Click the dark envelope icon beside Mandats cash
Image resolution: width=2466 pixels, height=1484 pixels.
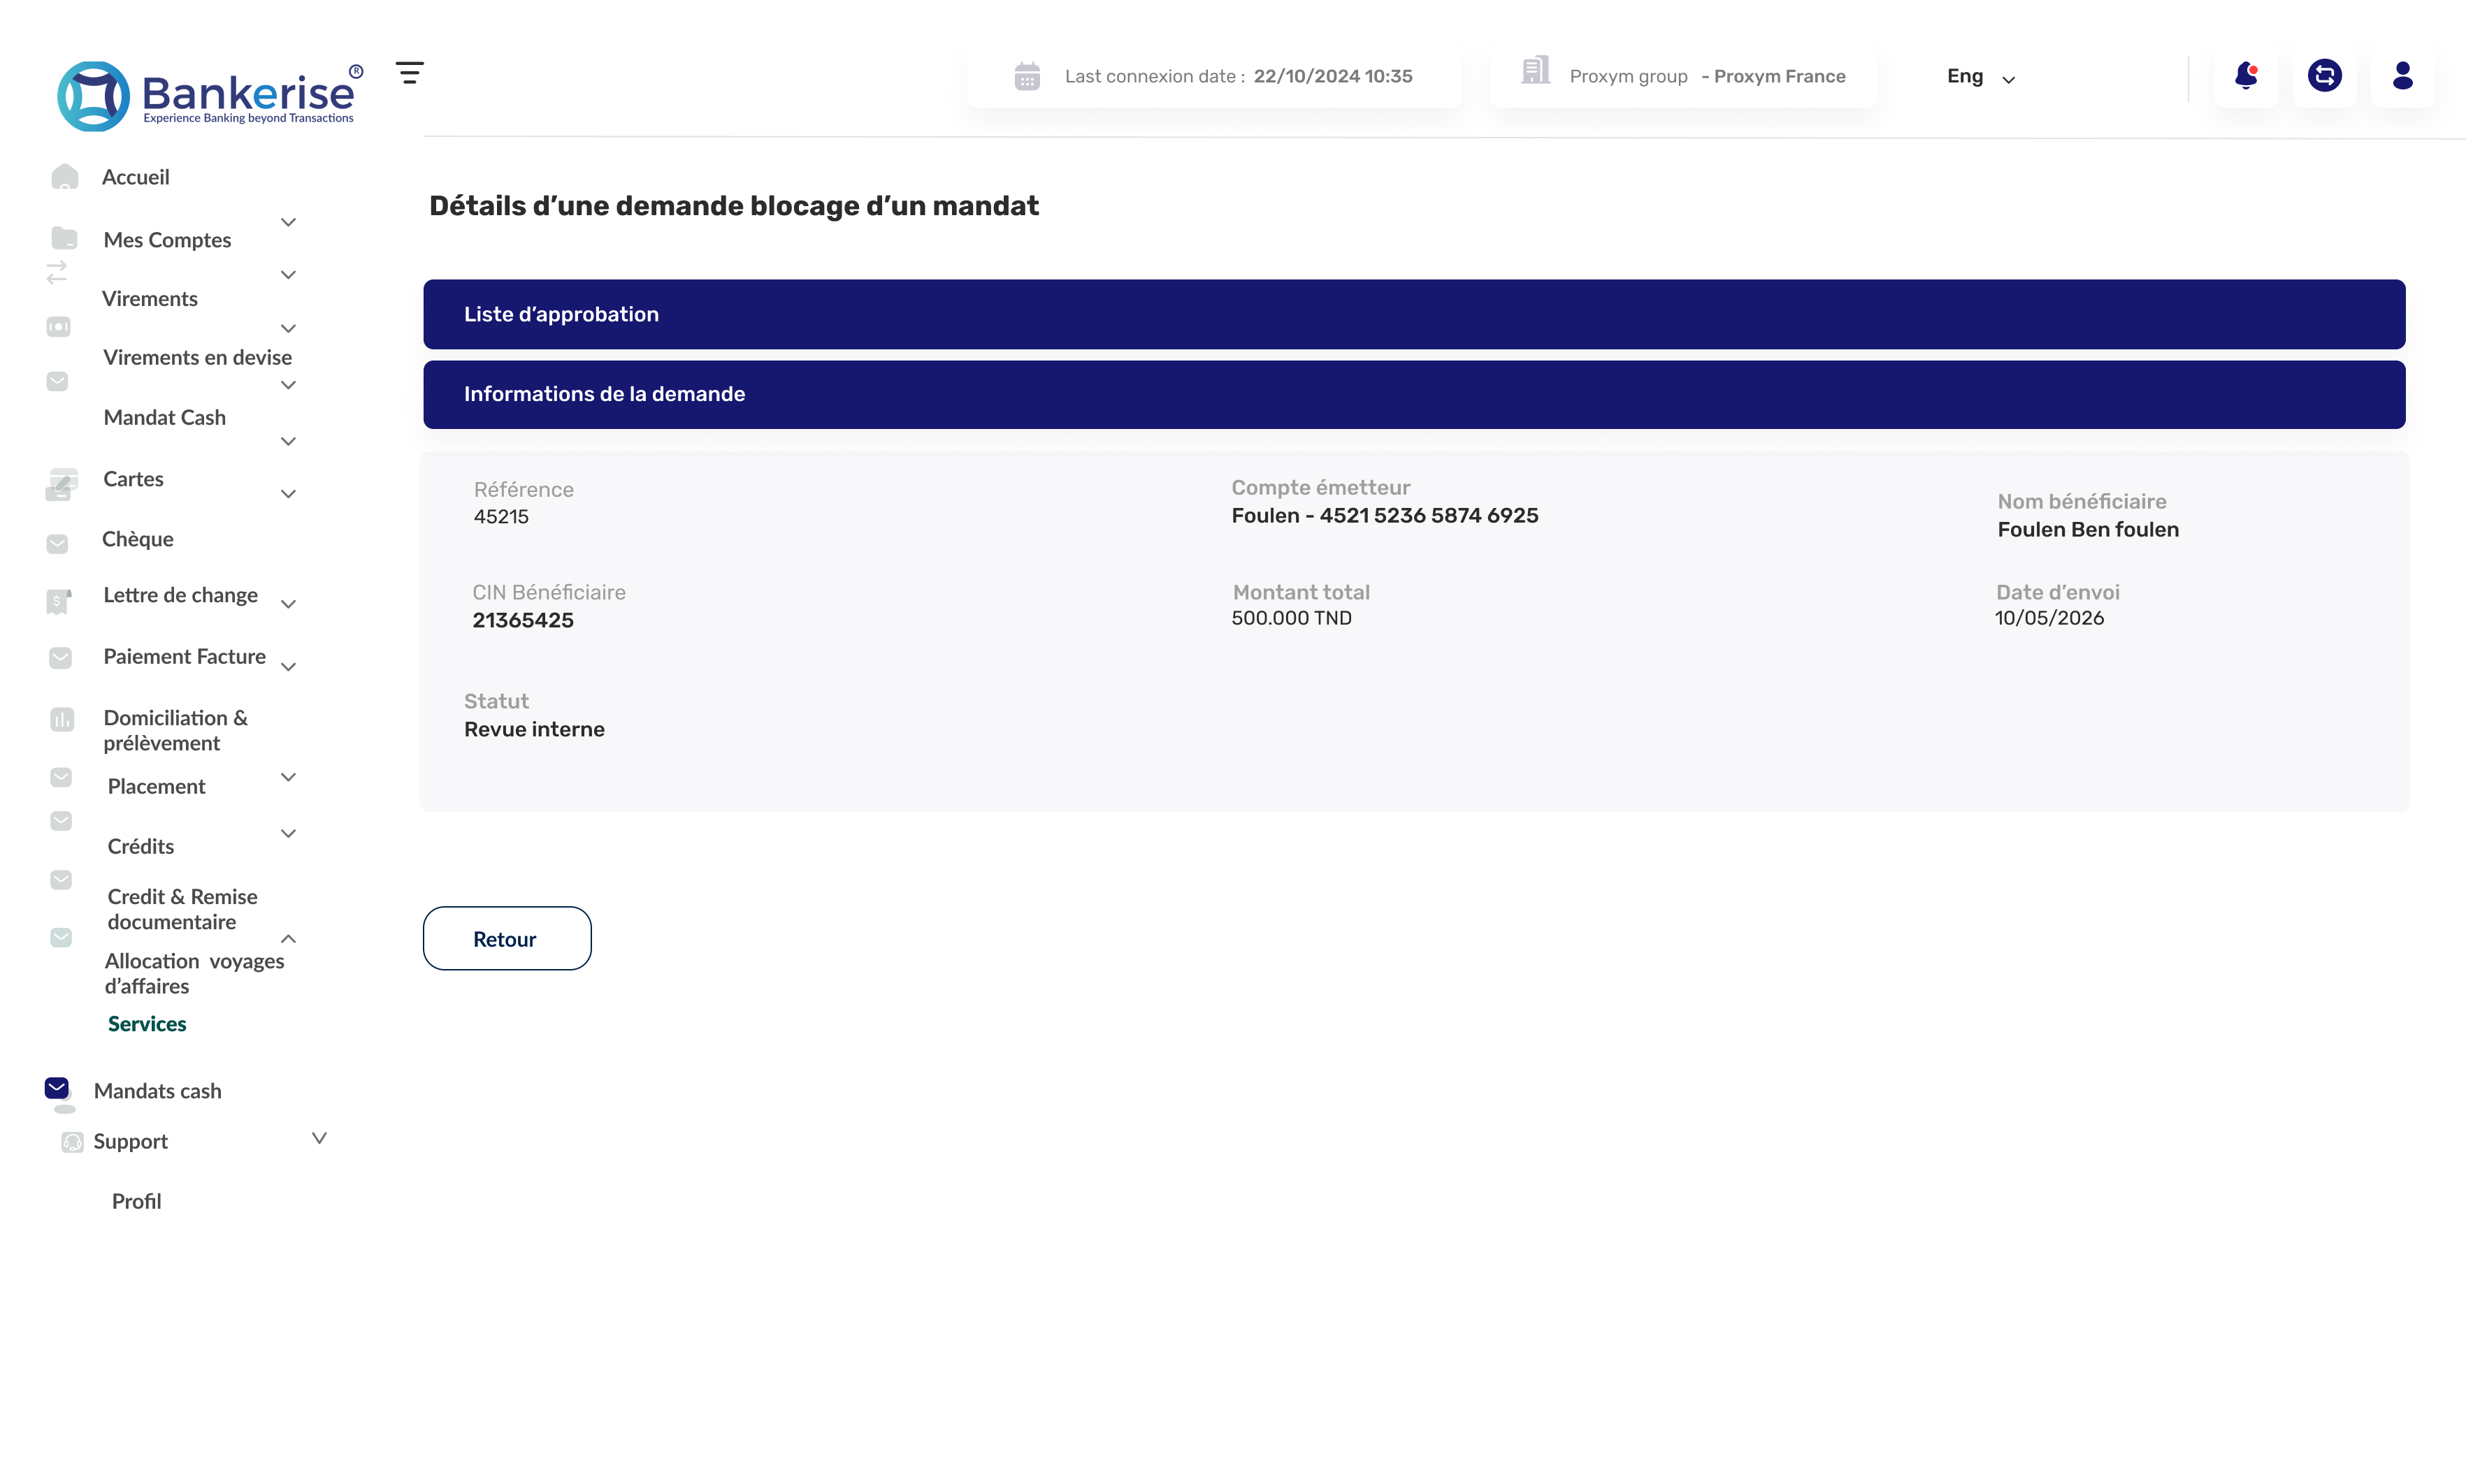57,1088
